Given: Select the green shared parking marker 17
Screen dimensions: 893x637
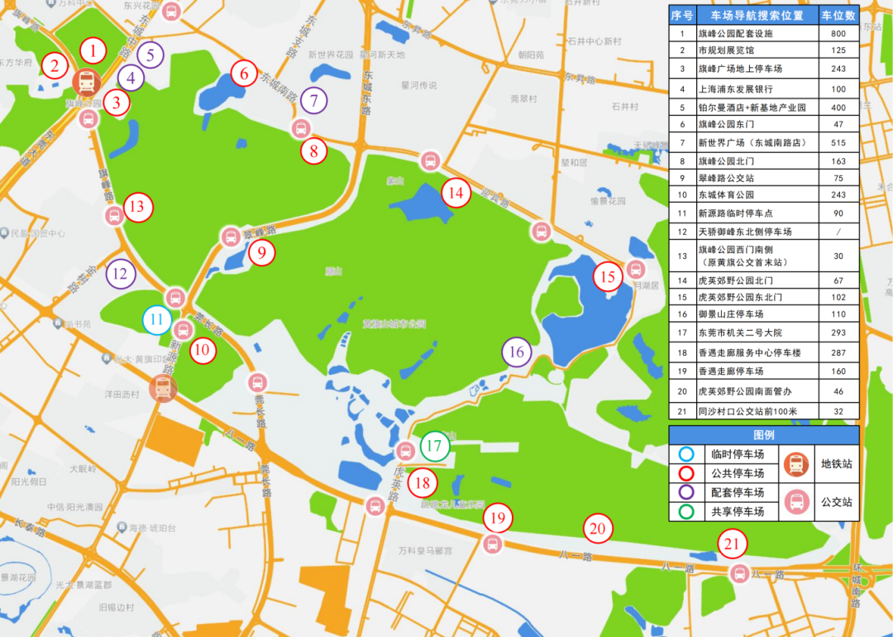Looking at the screenshot, I should (x=435, y=447).
